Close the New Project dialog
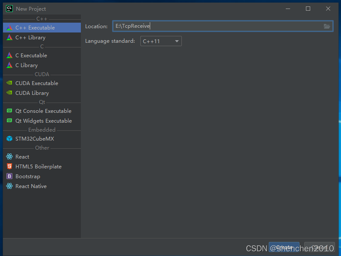Screen dimensions: 341x256 (x=328, y=9)
